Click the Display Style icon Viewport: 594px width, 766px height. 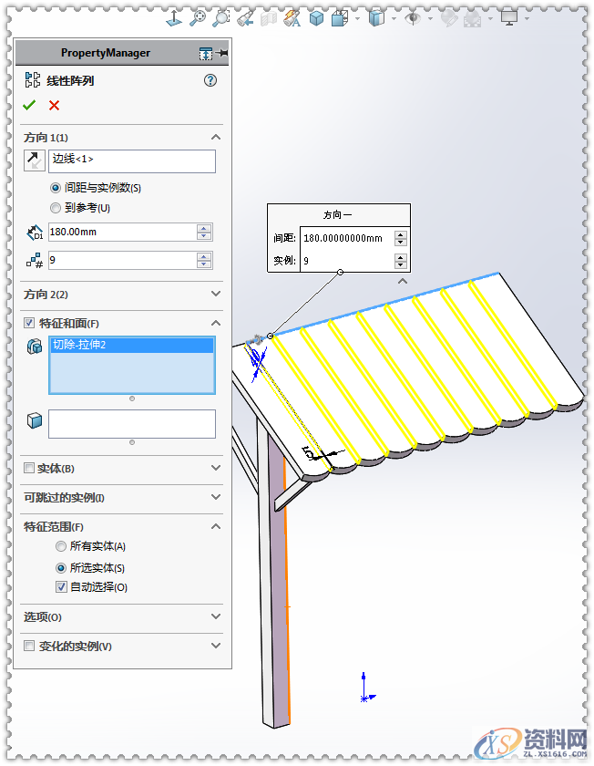376,18
